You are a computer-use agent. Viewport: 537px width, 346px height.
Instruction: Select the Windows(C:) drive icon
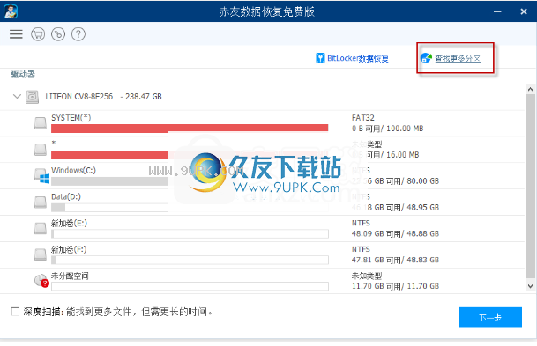coord(41,176)
